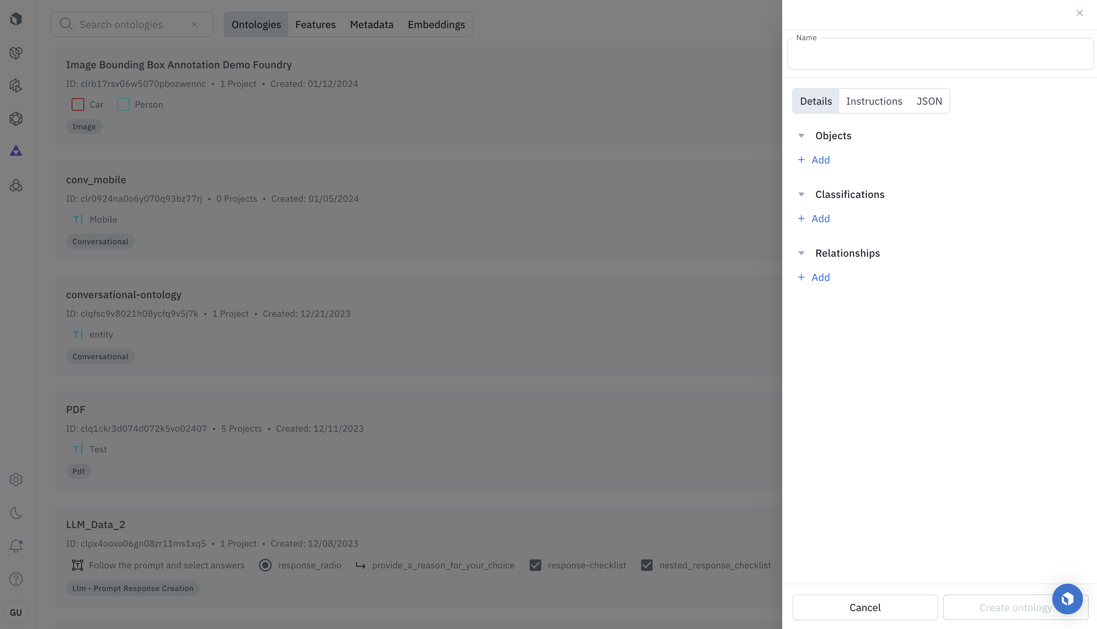Open the GU user avatar

click(x=16, y=613)
